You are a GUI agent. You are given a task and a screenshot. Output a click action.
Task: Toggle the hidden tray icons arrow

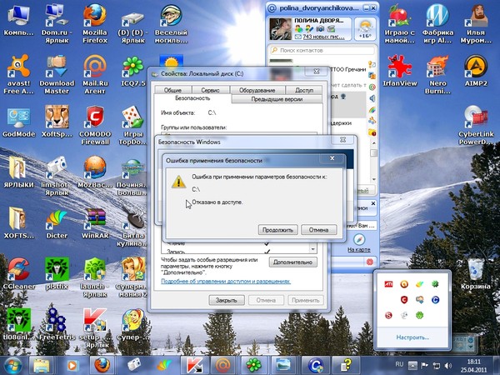pos(412,366)
